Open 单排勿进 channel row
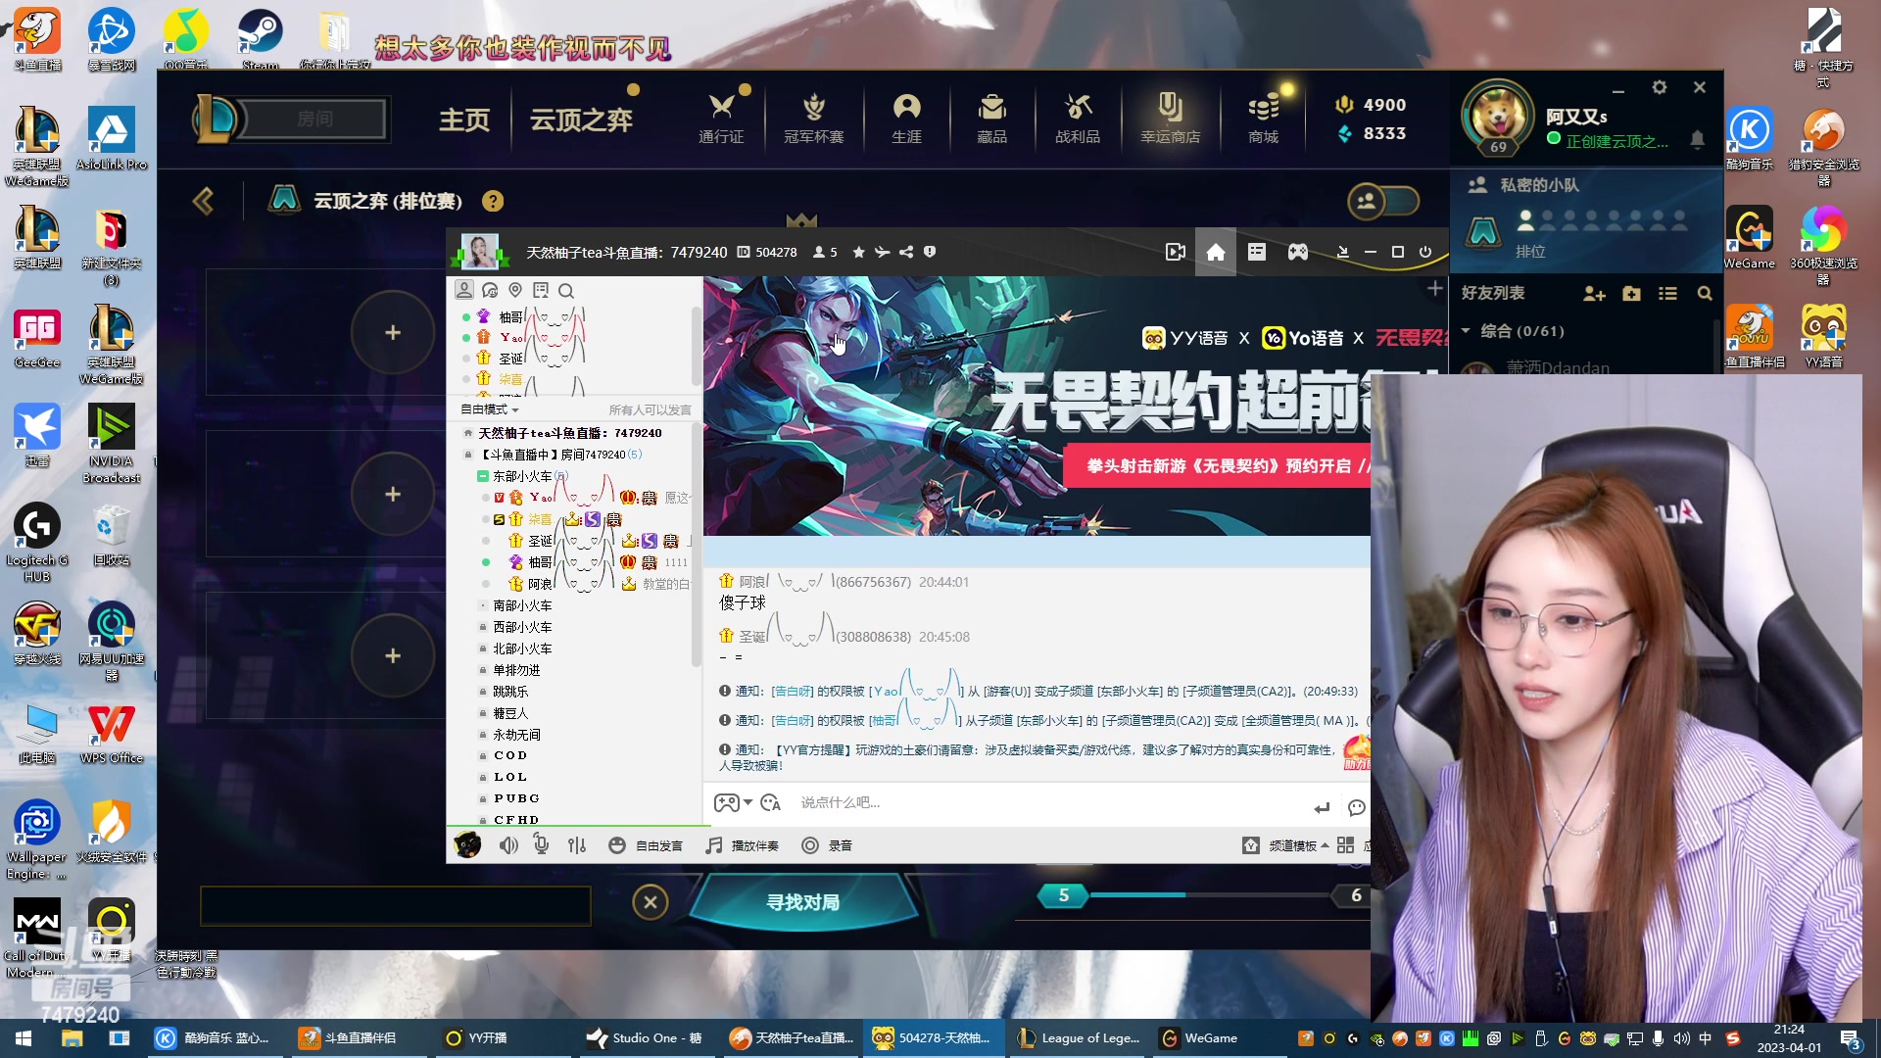Screen dimensions: 1881x1058 [516, 670]
